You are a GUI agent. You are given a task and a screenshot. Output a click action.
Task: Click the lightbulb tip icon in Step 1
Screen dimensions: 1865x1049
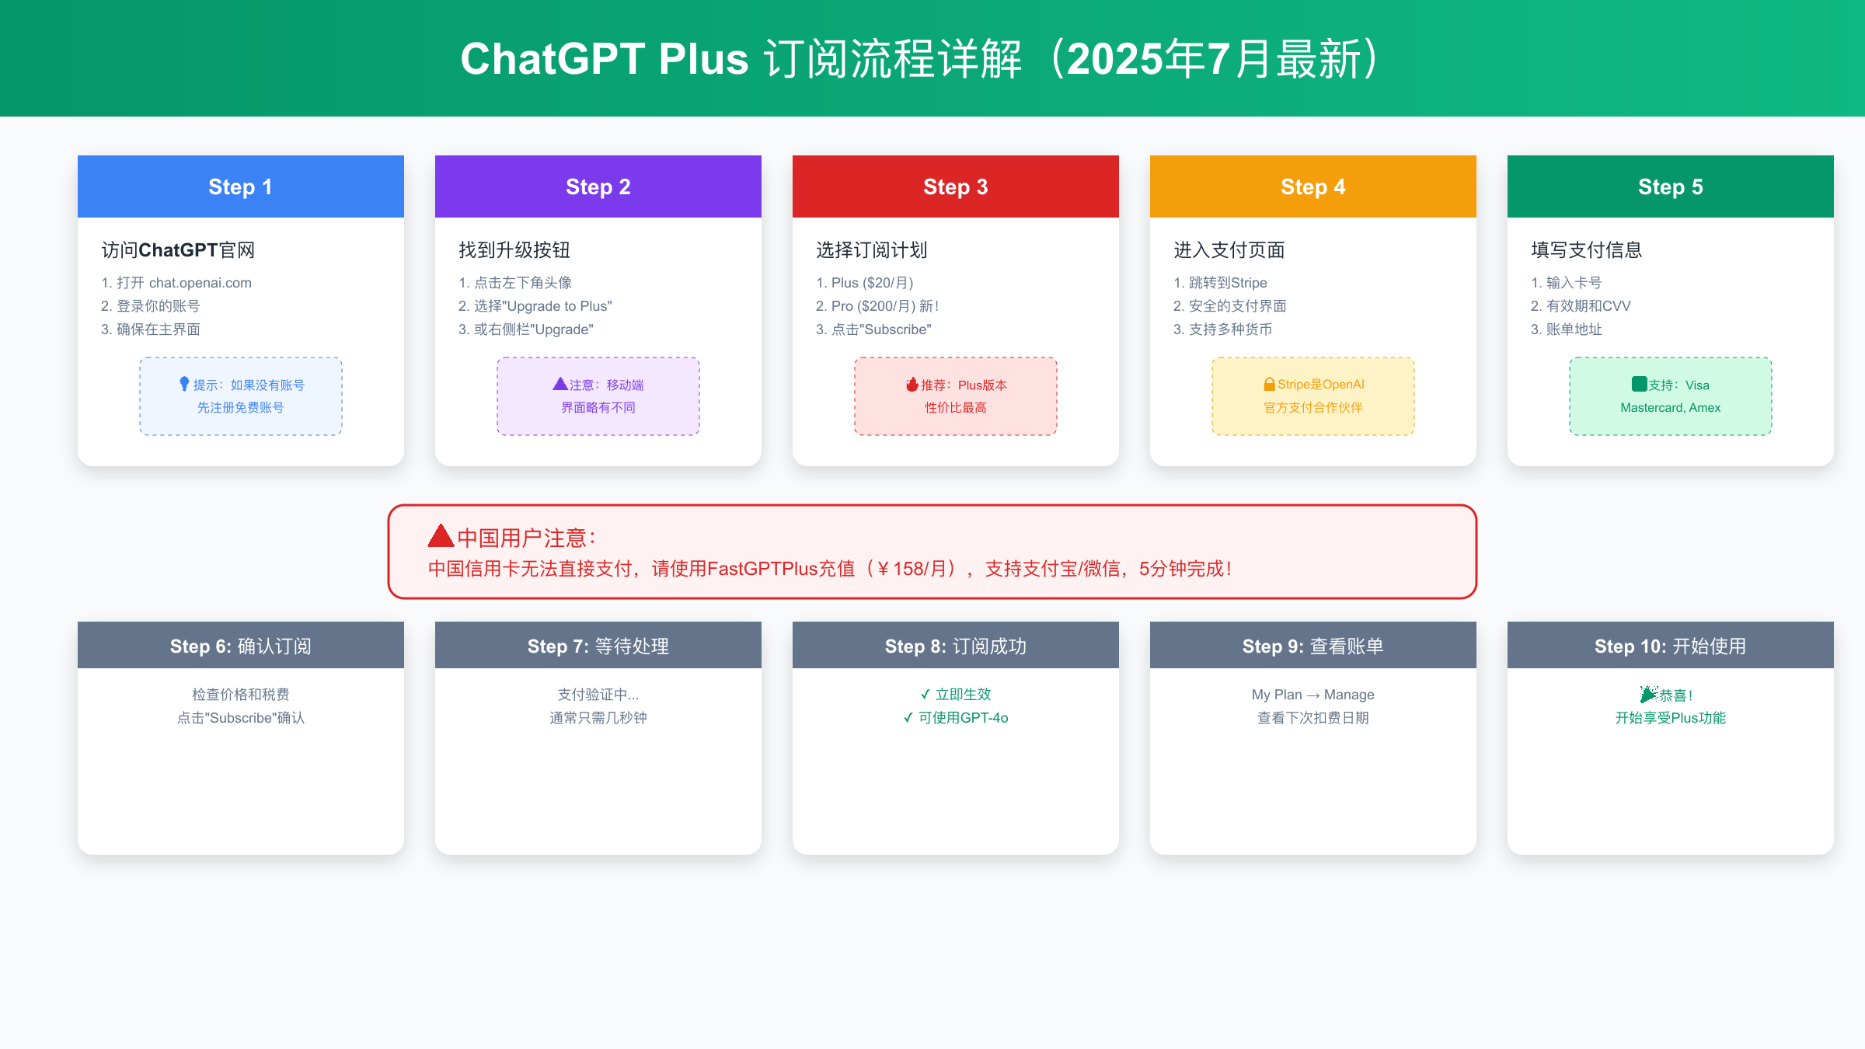click(x=184, y=384)
